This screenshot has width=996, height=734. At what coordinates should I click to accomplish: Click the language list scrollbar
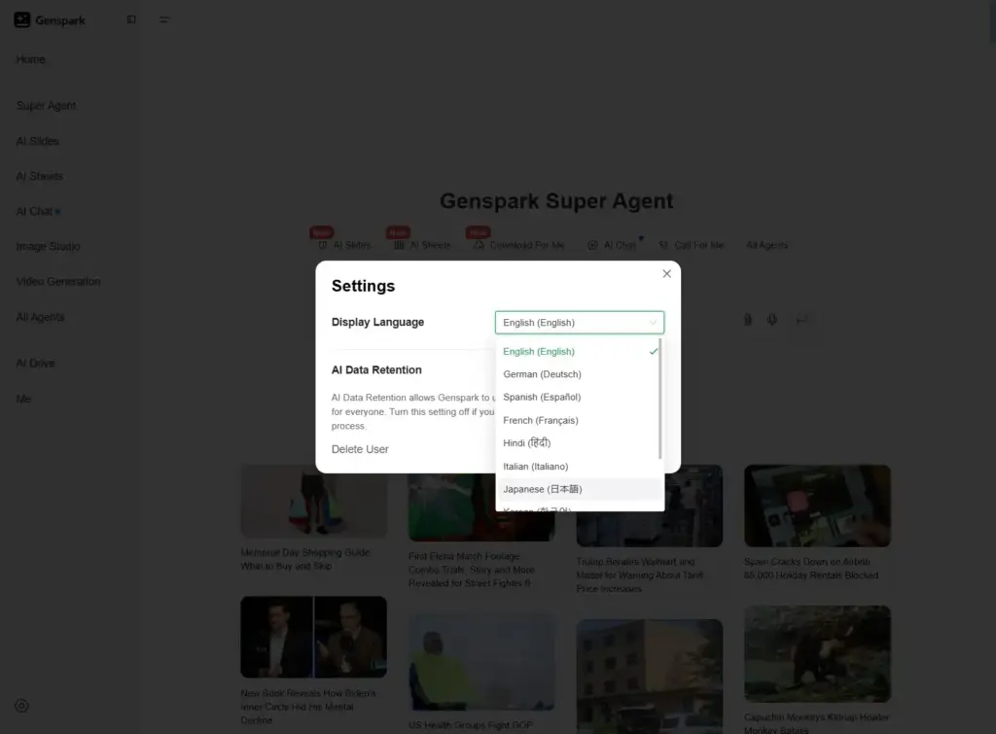(660, 399)
